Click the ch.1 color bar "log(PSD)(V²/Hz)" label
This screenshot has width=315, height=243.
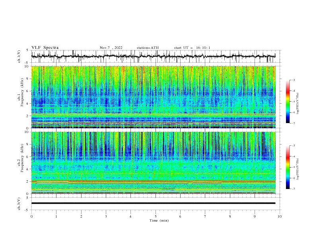click(x=298, y=104)
